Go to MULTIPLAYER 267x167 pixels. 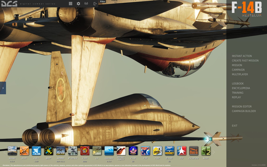click(240, 74)
